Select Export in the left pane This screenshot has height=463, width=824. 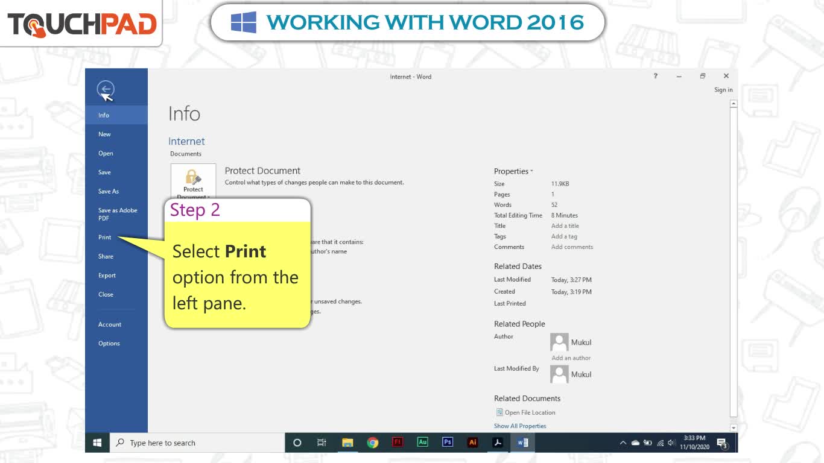(116, 276)
